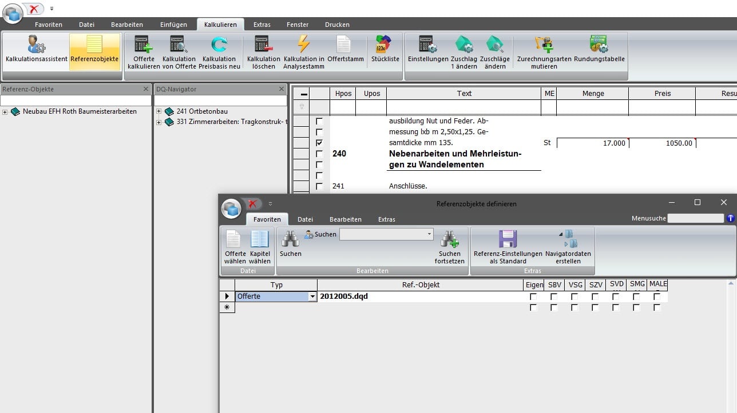The height and width of the screenshot is (413, 737).
Task: Open Kalkulation von Offerte
Action: tap(179, 52)
